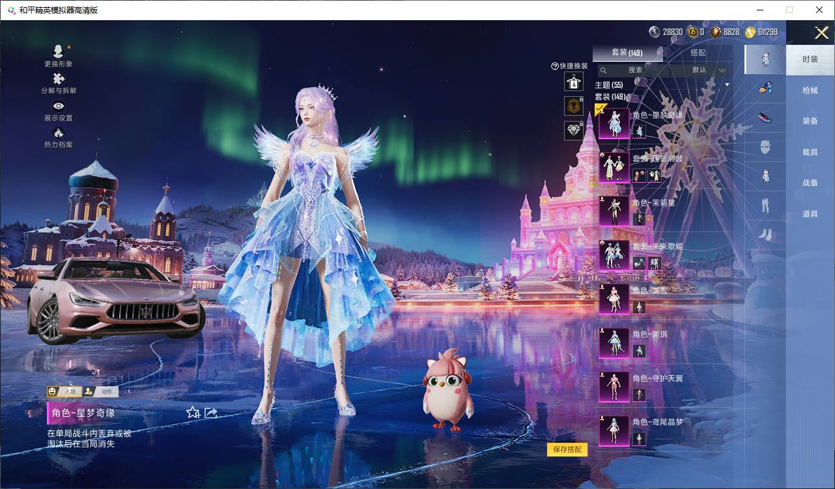The width and height of the screenshot is (835, 489).
Task: Click the window minimize button in title bar
Action: coord(759,10)
